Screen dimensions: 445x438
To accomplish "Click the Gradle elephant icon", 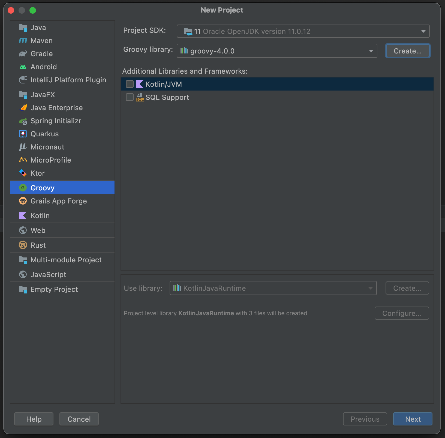I will coord(23,54).
